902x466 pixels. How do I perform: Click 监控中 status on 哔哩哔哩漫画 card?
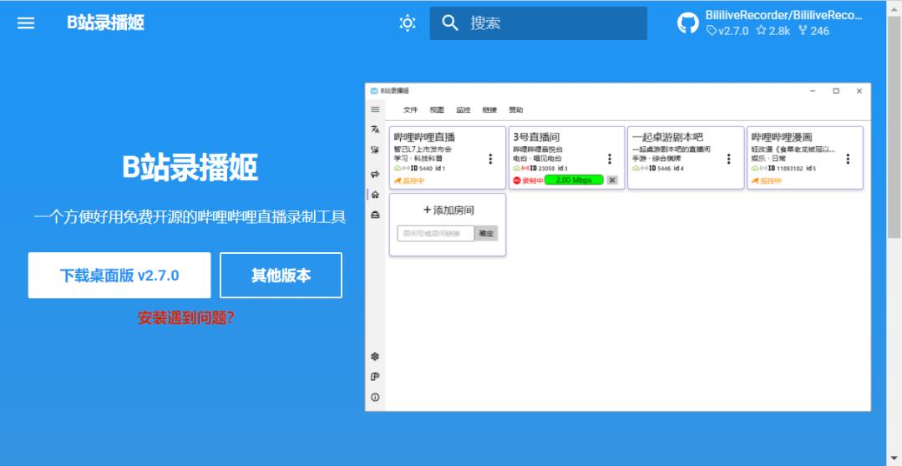766,180
